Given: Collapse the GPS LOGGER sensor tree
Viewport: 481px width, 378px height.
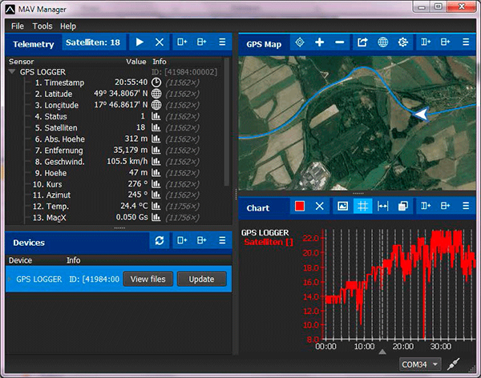Looking at the screenshot, I should click(12, 71).
